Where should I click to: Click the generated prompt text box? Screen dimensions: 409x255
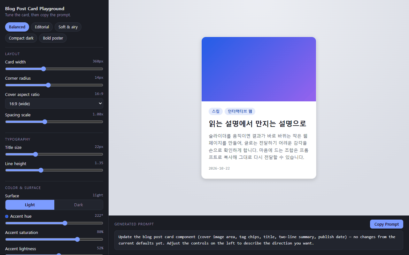(259, 240)
